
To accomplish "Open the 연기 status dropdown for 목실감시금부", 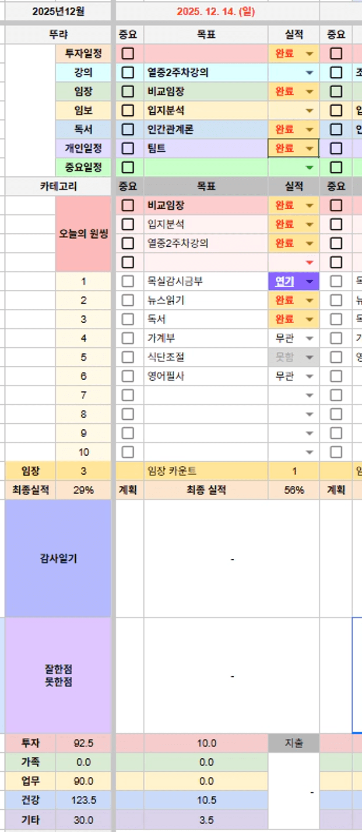I will [309, 282].
